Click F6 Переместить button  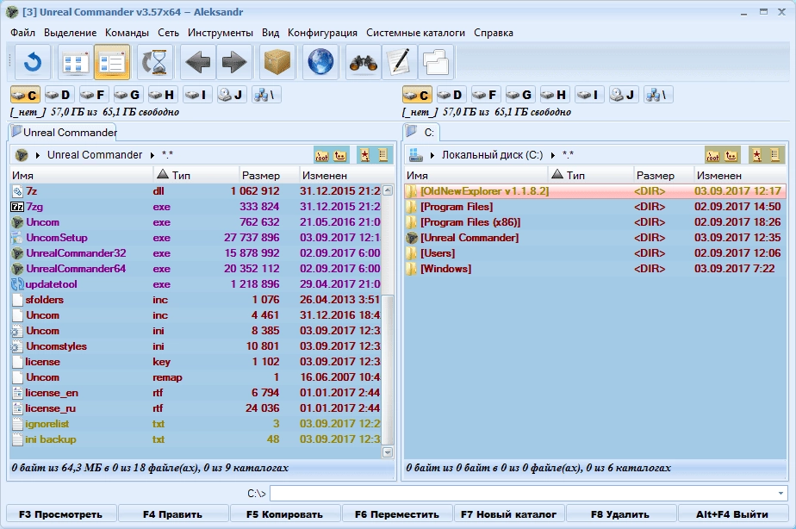pyautogui.click(x=397, y=514)
